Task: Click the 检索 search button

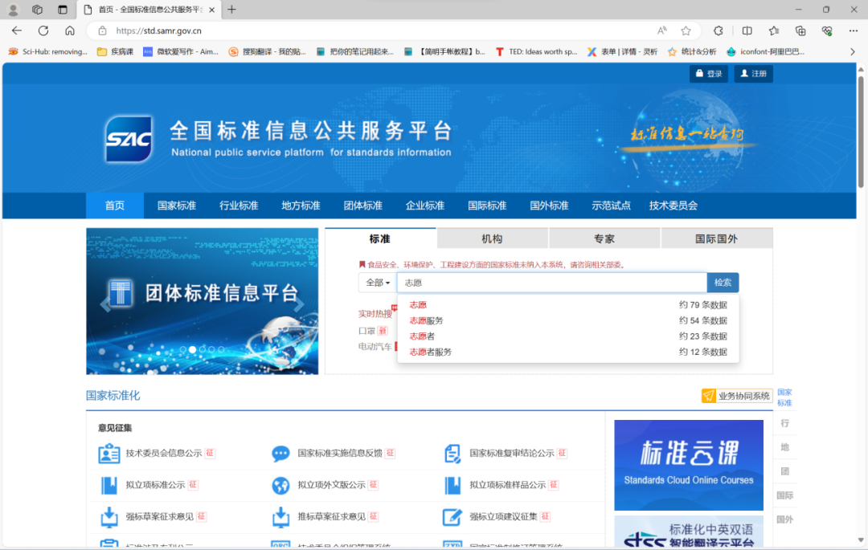Action: [x=723, y=283]
